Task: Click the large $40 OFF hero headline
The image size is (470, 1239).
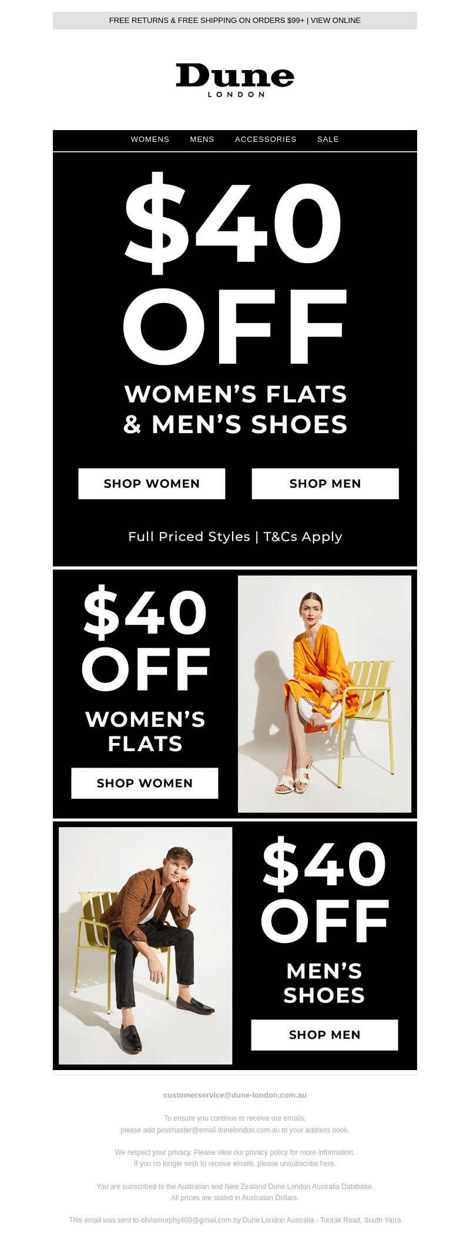Action: click(x=235, y=268)
